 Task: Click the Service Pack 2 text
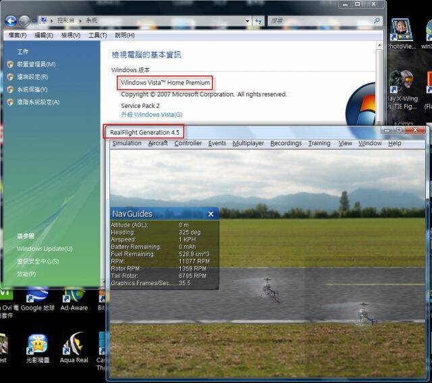(140, 106)
